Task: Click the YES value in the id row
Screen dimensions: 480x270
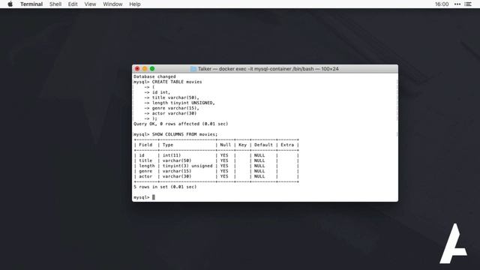Action: tap(224, 155)
